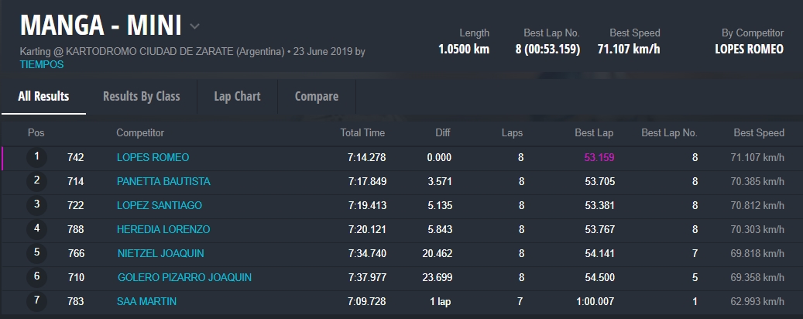The height and width of the screenshot is (319, 803).
Task: Click position 4 circle badge
Action: pyautogui.click(x=36, y=229)
